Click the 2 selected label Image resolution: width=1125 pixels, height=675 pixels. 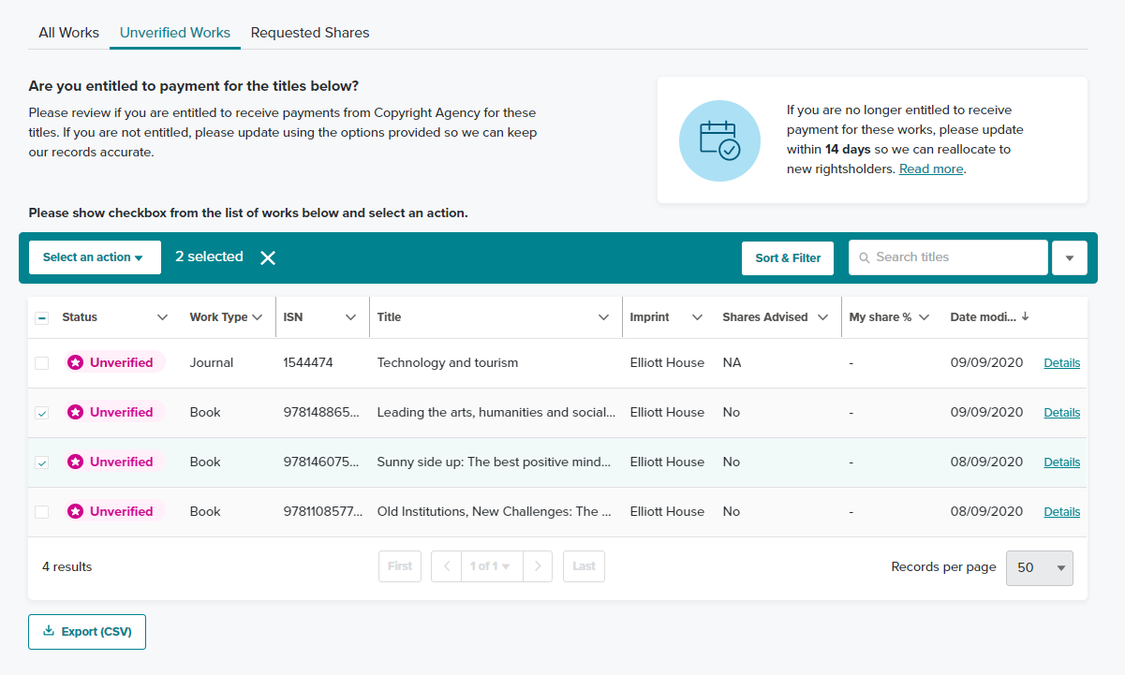[209, 257]
